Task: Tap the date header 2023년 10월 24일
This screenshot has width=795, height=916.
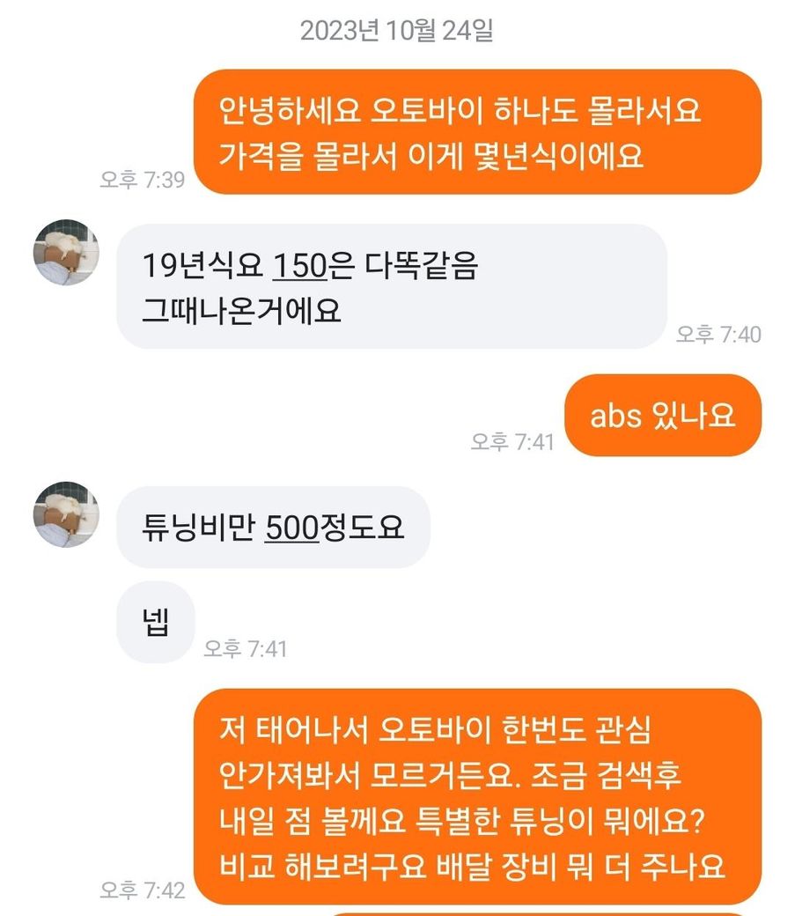Action: pyautogui.click(x=397, y=30)
